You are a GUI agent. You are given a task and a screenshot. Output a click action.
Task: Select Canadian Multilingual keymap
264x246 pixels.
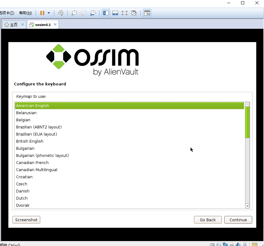[129, 170]
